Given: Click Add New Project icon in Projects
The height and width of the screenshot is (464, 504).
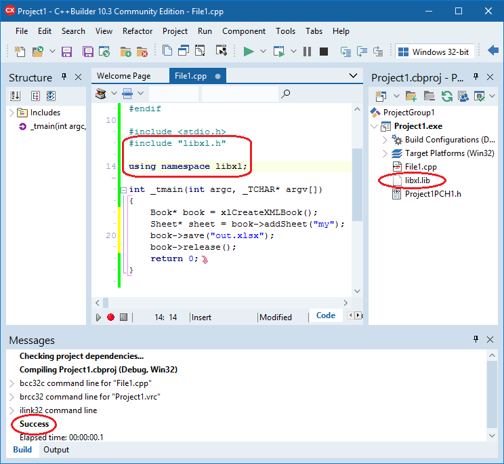Looking at the screenshot, I should (x=381, y=96).
